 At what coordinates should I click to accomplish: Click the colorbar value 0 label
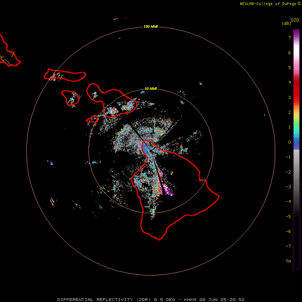click(x=290, y=142)
